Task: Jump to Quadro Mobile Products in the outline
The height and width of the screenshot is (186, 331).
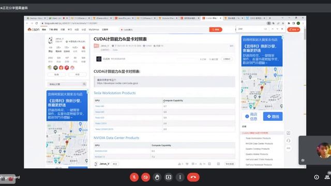Action: (257, 154)
